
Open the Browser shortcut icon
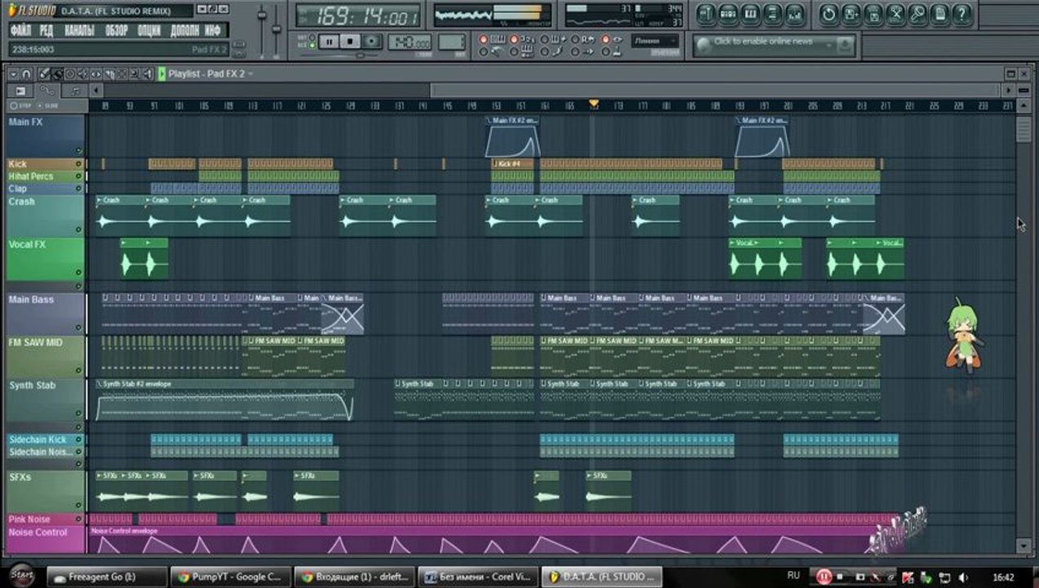click(772, 15)
